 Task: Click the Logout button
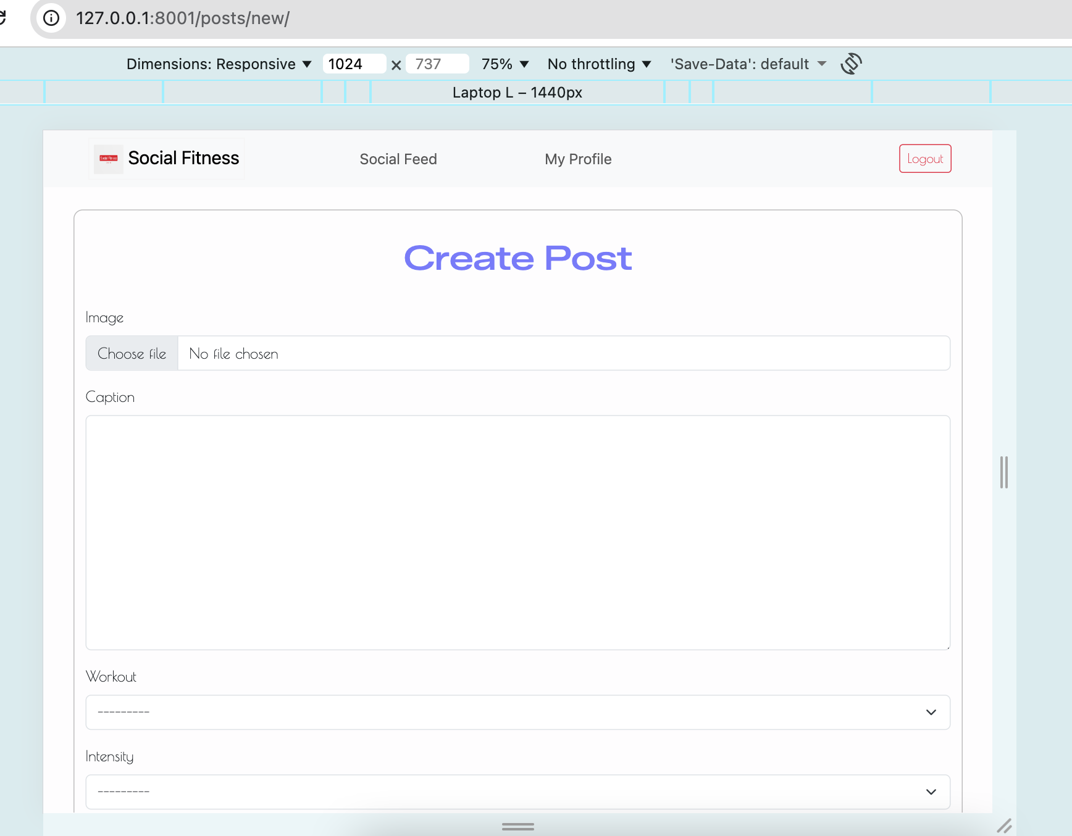tap(924, 158)
